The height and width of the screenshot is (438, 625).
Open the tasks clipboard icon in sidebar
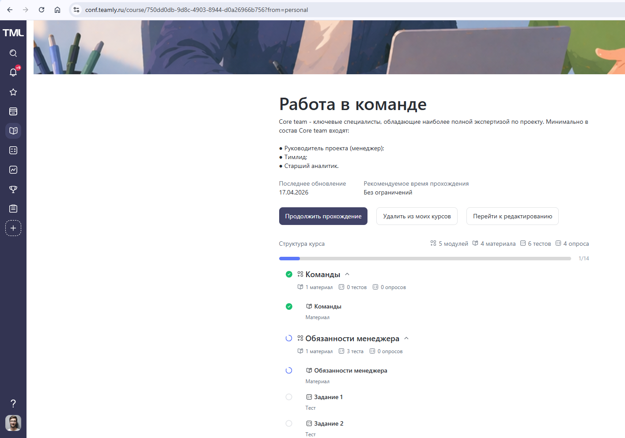pos(13,208)
